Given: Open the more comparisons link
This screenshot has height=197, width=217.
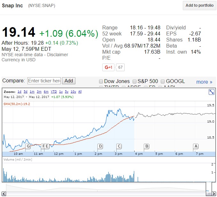Looking at the screenshot, I should [x=204, y=82].
